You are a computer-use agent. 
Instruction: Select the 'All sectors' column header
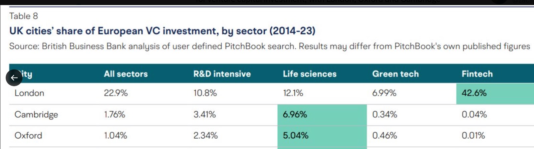[x=126, y=74]
